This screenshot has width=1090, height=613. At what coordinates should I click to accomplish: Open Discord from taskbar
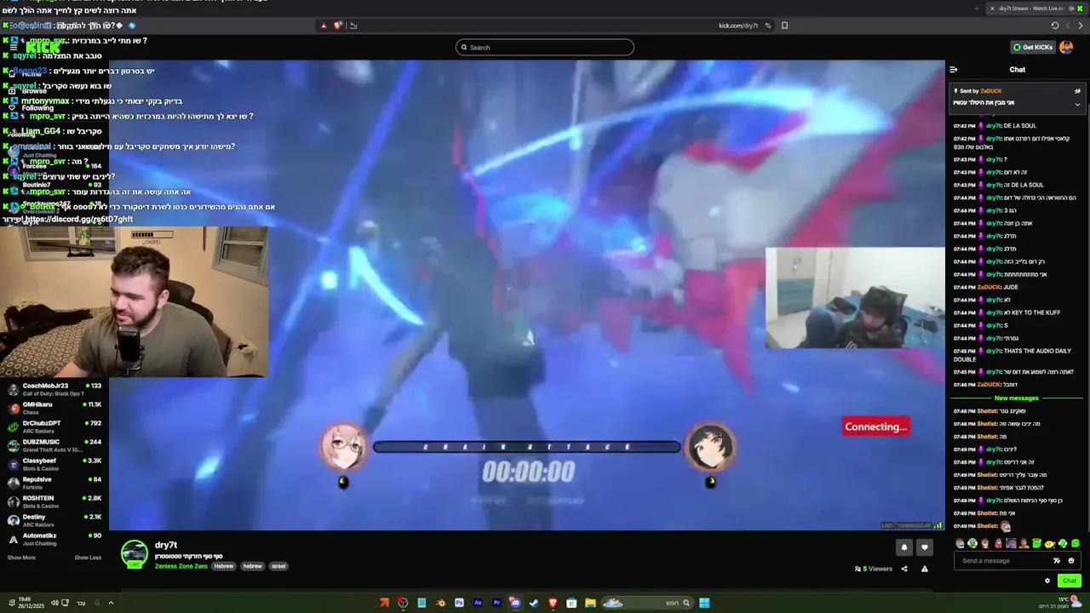(515, 603)
